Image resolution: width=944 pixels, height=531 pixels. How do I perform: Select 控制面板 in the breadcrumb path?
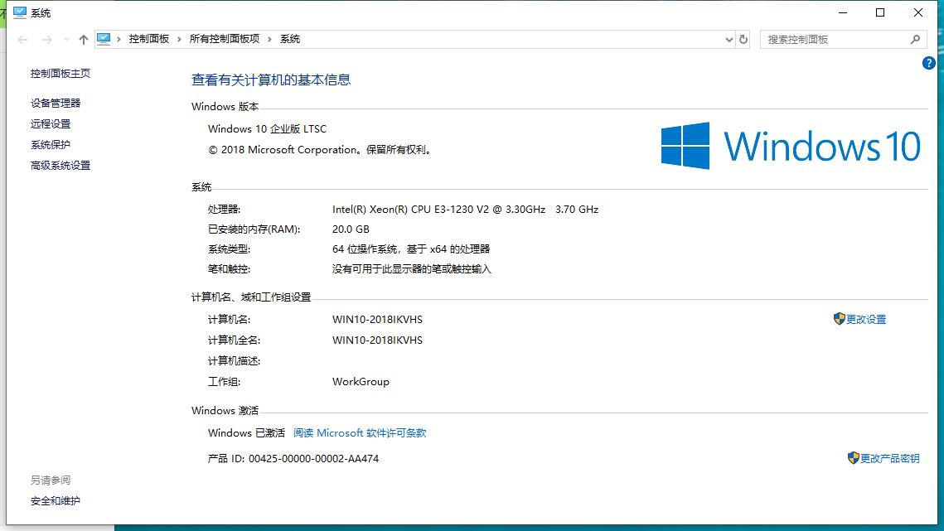(148, 39)
